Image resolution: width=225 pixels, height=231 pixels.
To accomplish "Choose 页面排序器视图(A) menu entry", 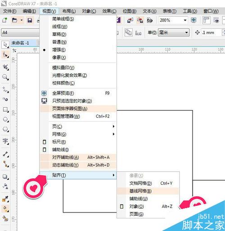I will tap(78, 109).
